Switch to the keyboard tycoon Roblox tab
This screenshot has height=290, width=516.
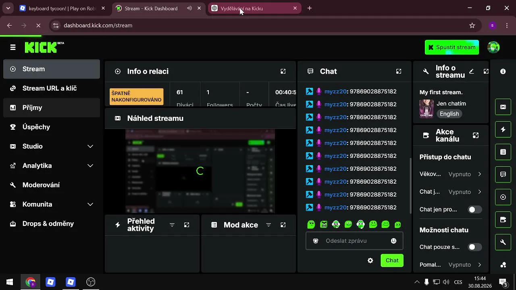(x=62, y=8)
